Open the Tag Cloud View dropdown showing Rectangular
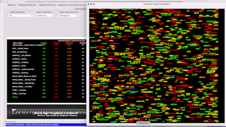The width and height of the screenshot is (226, 127). point(69,16)
